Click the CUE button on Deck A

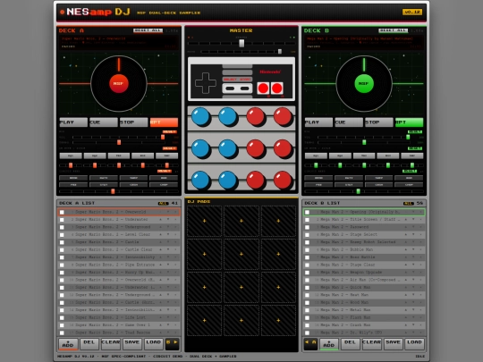(x=104, y=122)
